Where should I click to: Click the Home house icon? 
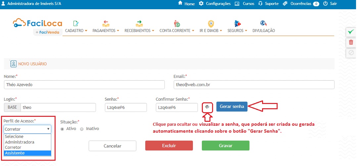tap(180, 3)
